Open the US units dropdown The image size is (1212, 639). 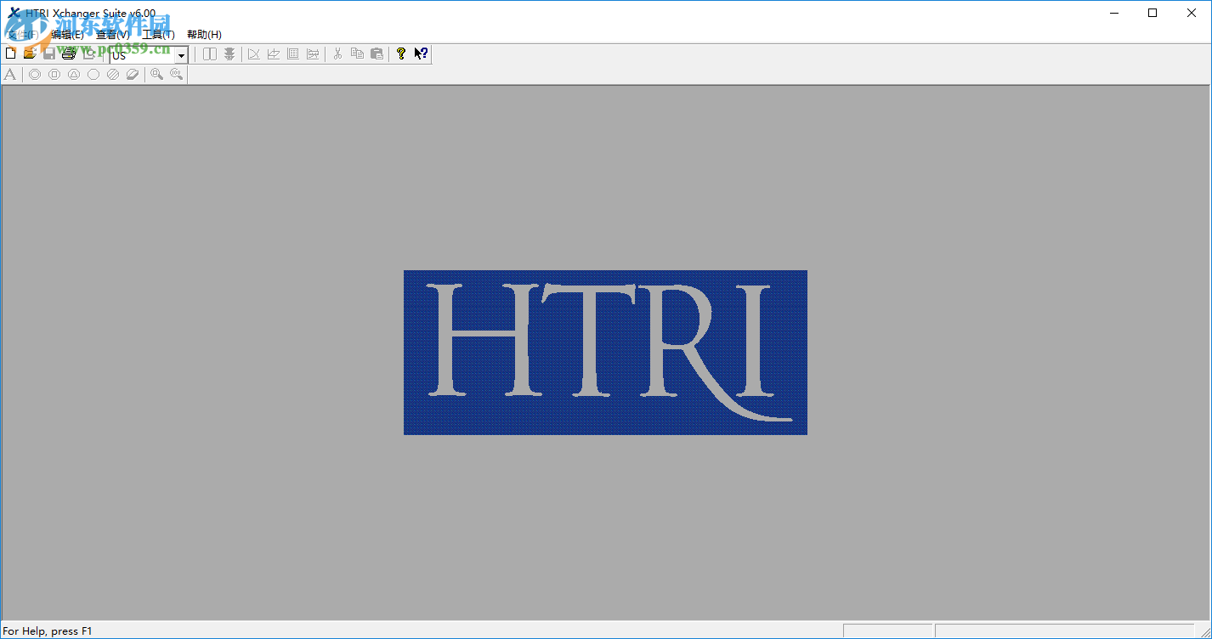(x=179, y=54)
